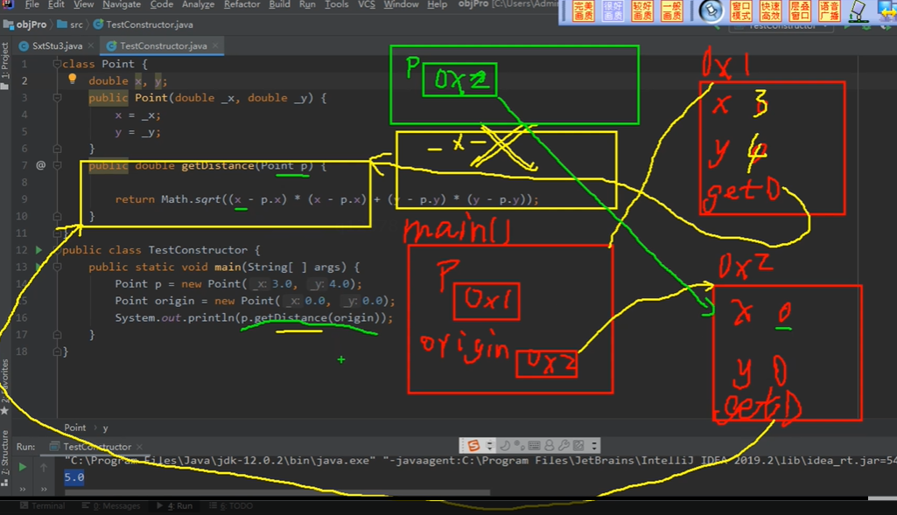Click moon icon in input method bar
The image size is (897, 515).
coord(505,445)
